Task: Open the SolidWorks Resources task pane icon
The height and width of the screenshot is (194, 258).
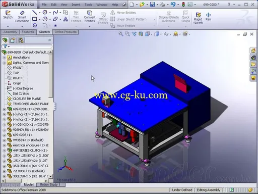Action: (x=253, y=51)
